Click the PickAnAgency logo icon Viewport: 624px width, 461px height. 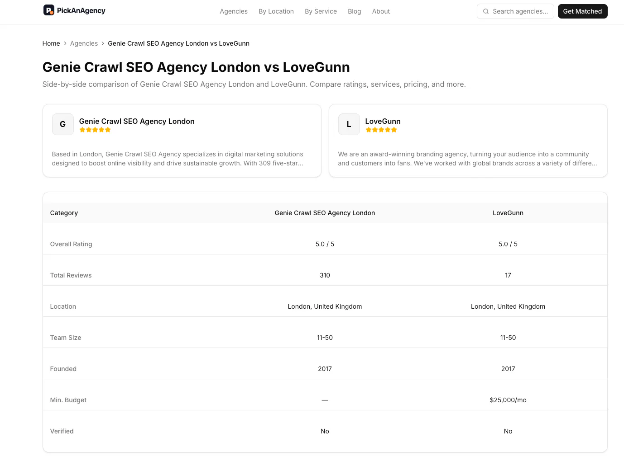49,10
